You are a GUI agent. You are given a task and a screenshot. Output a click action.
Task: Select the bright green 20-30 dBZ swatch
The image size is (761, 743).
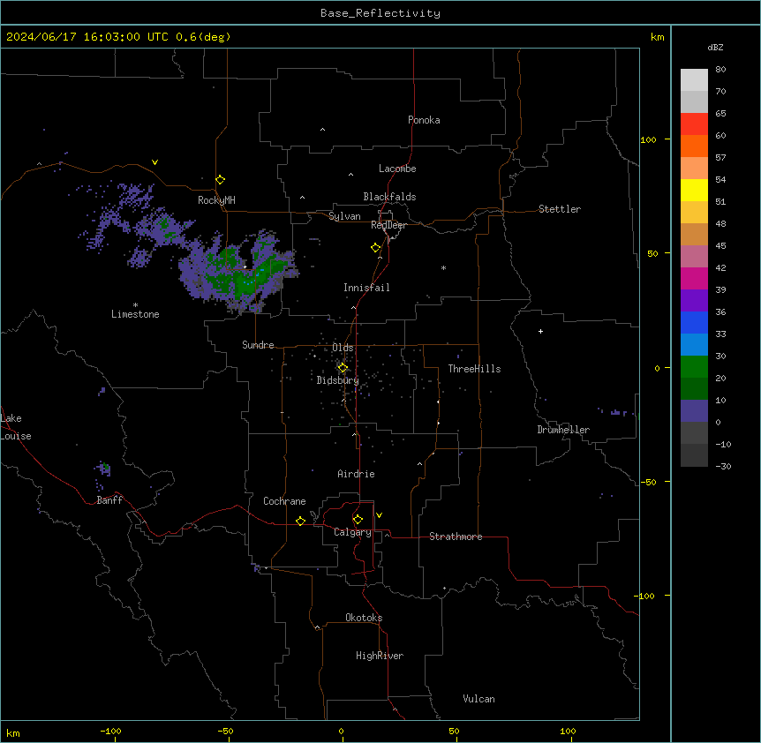(694, 367)
